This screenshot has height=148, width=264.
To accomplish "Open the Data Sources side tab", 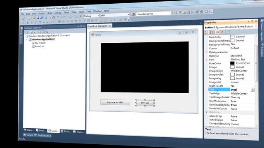I will point(21,36).
